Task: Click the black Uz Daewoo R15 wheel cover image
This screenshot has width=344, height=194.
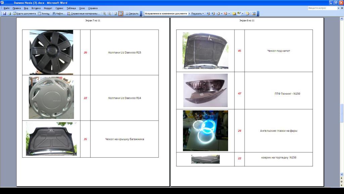Action: 51,52
